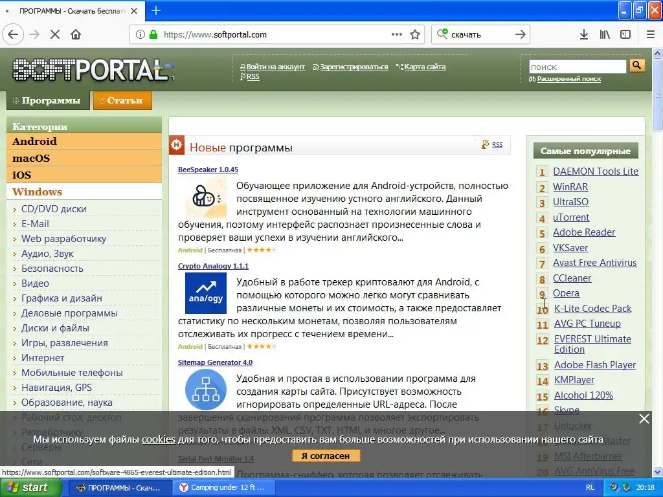Open the Downloads arrow icon
Screen dimensions: 663x497
(584, 34)
